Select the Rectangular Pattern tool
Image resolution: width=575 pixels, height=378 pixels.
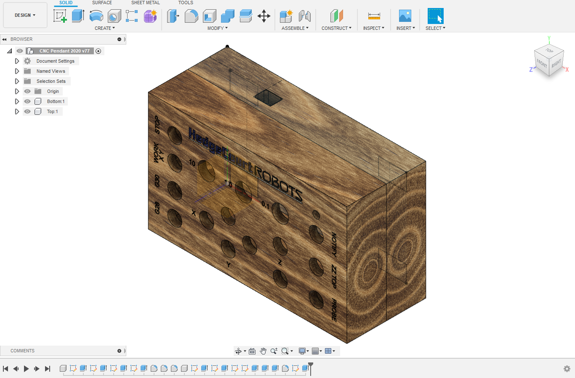(132, 16)
